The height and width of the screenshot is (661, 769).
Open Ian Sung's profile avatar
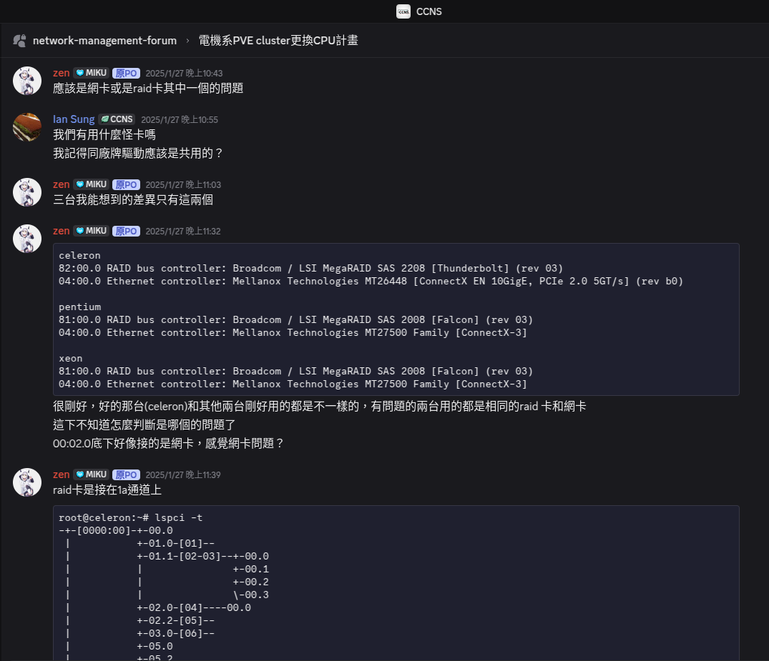tap(27, 127)
